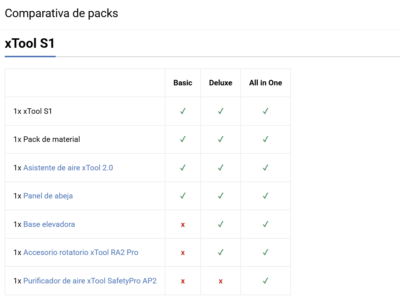400x298 pixels.
Task: Click All in One checkmark for Pack de material
Action: (266, 139)
